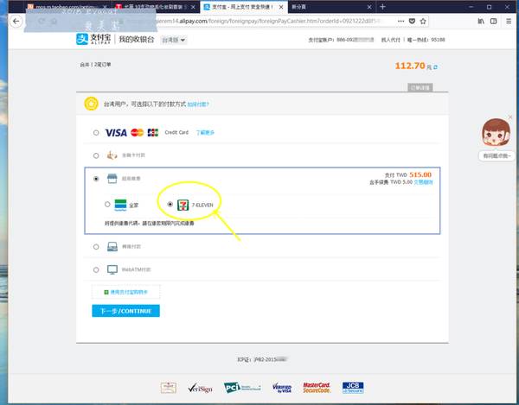
Task: Click the MasterCard SecureCode footer badge
Action: [317, 388]
